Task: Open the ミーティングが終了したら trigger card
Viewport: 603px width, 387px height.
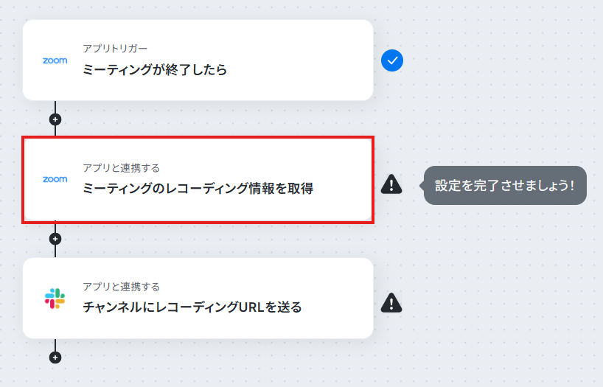Action: tap(198, 60)
